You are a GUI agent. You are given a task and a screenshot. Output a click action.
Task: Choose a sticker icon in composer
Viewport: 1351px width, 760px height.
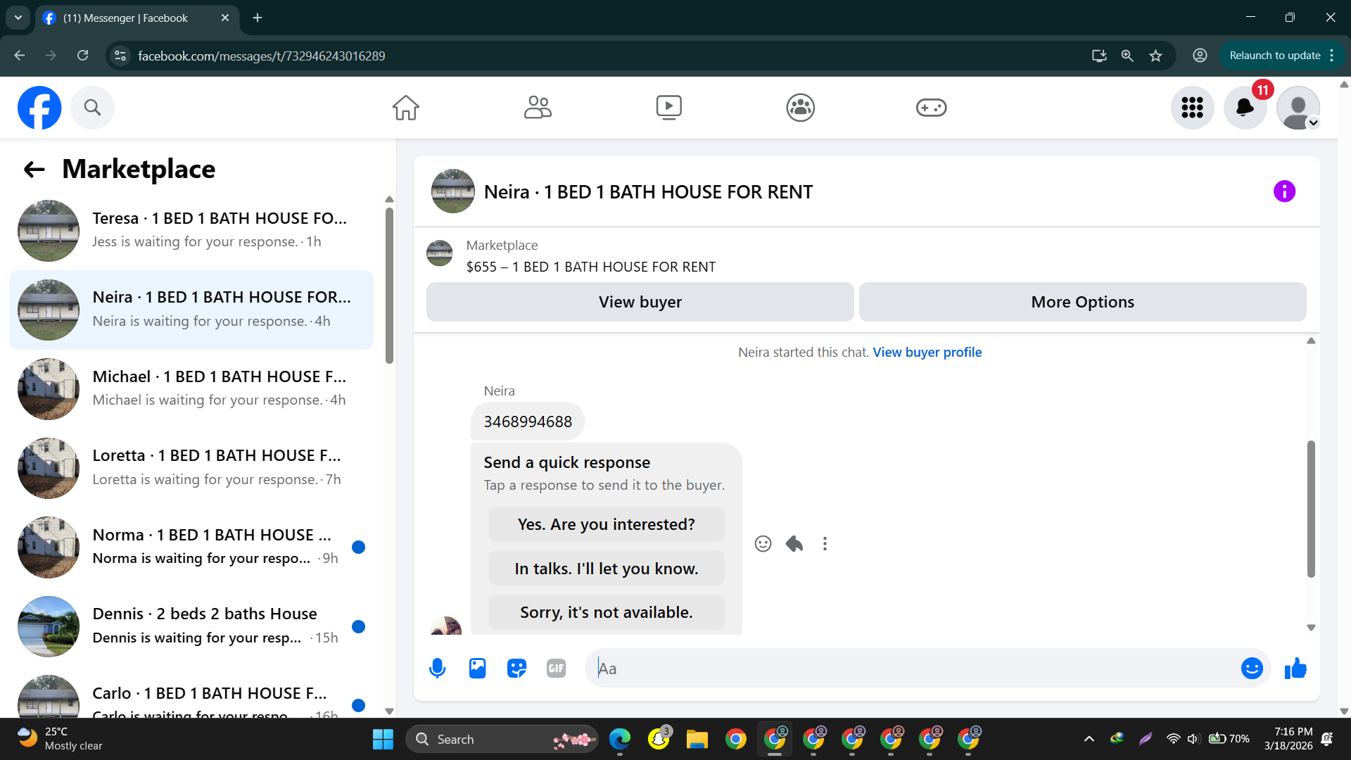tap(516, 669)
